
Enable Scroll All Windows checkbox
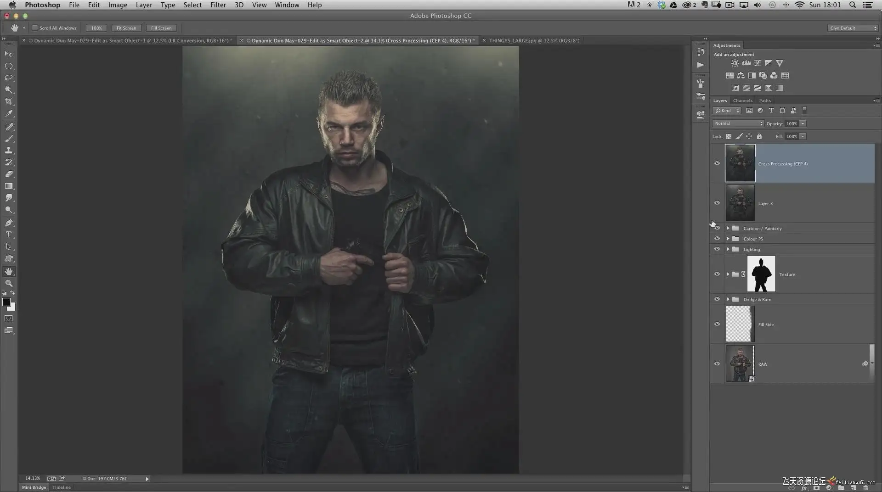point(35,28)
